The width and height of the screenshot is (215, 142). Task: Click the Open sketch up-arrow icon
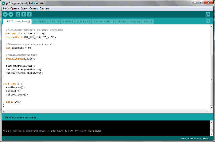point(24,14)
